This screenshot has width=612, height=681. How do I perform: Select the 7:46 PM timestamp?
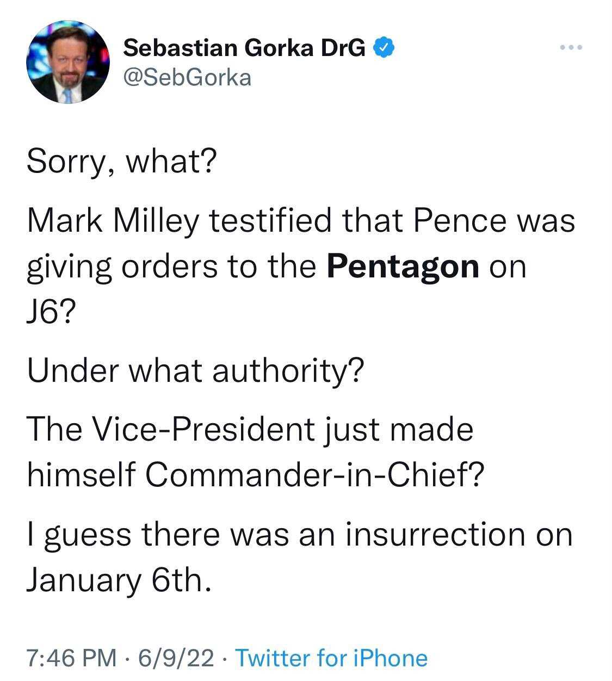[x=71, y=658]
